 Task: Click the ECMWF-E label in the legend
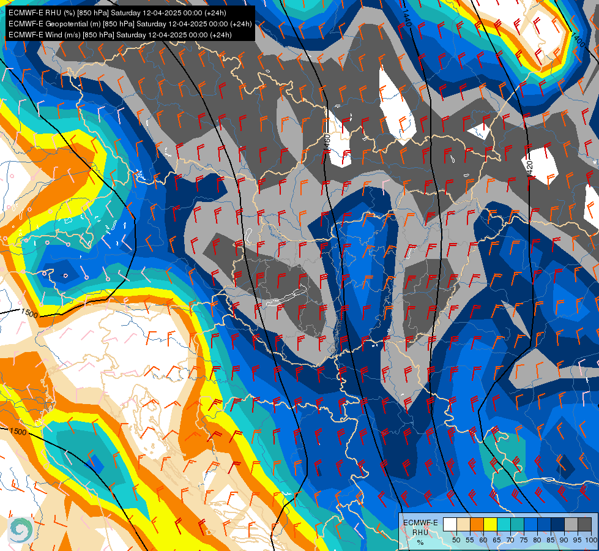point(420,523)
